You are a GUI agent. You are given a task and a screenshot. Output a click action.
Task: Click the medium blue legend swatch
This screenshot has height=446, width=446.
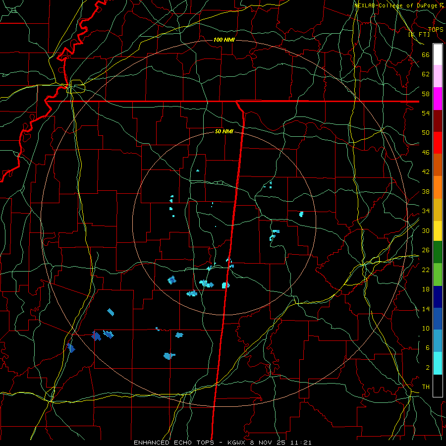438,319
